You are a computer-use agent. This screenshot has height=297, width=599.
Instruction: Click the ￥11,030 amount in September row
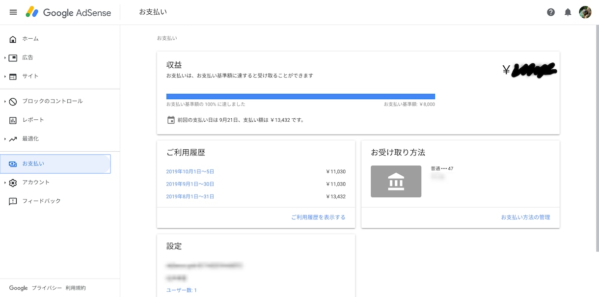[336, 184]
